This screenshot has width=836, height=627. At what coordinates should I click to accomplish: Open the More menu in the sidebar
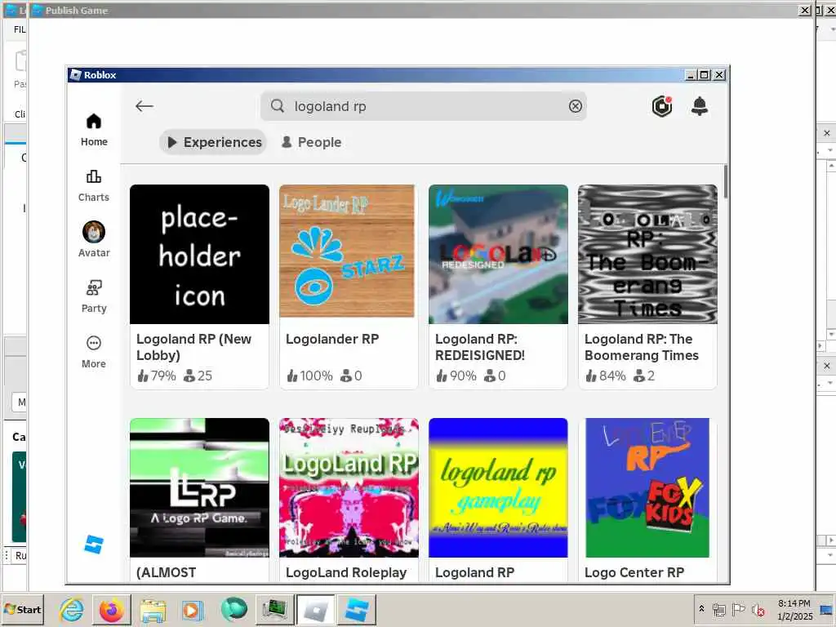coord(94,352)
